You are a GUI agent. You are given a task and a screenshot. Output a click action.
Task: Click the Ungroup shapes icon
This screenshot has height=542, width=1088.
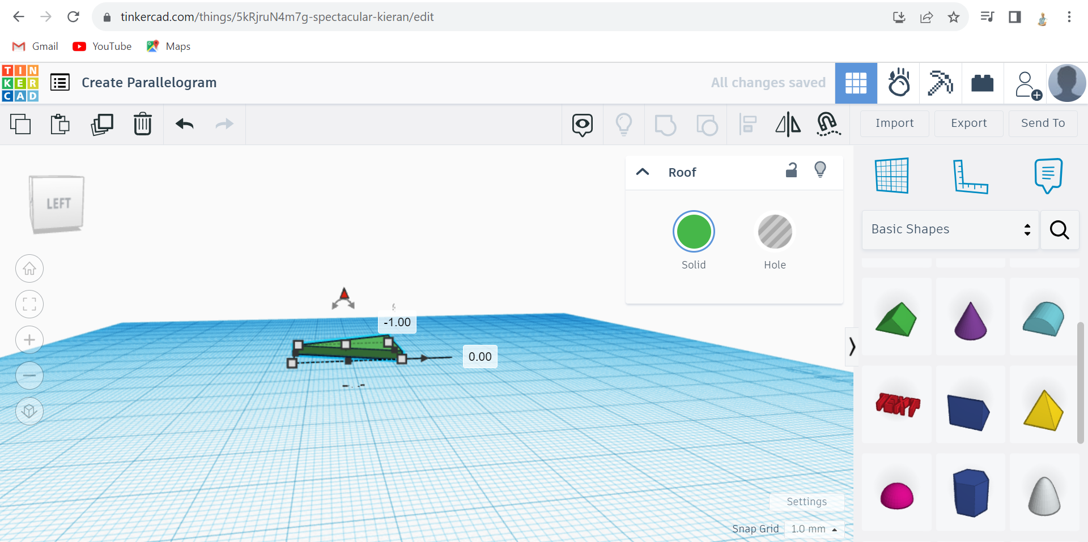coord(707,125)
